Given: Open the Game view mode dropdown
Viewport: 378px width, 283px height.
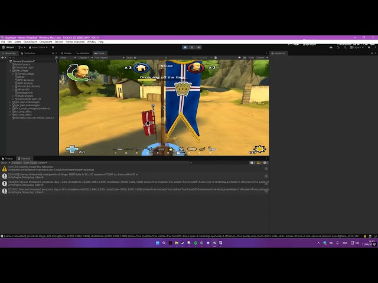Looking at the screenshot, I should [x=68, y=58].
